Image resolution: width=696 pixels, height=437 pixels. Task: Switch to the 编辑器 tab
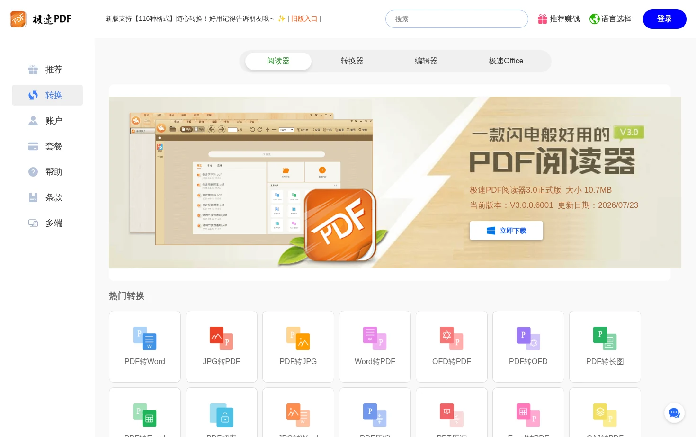click(426, 61)
